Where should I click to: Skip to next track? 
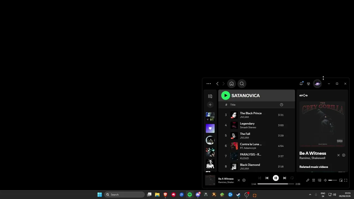(x=285, y=178)
